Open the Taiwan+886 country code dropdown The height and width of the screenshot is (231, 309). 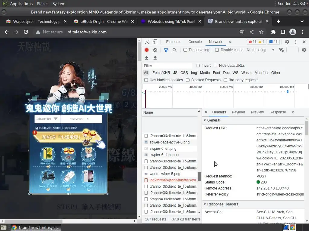tap(47, 119)
